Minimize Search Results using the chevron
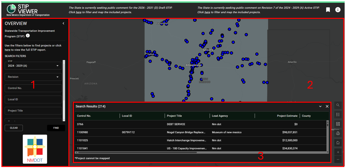Image resolution: width=346 pixels, height=168 pixels. (x=320, y=106)
